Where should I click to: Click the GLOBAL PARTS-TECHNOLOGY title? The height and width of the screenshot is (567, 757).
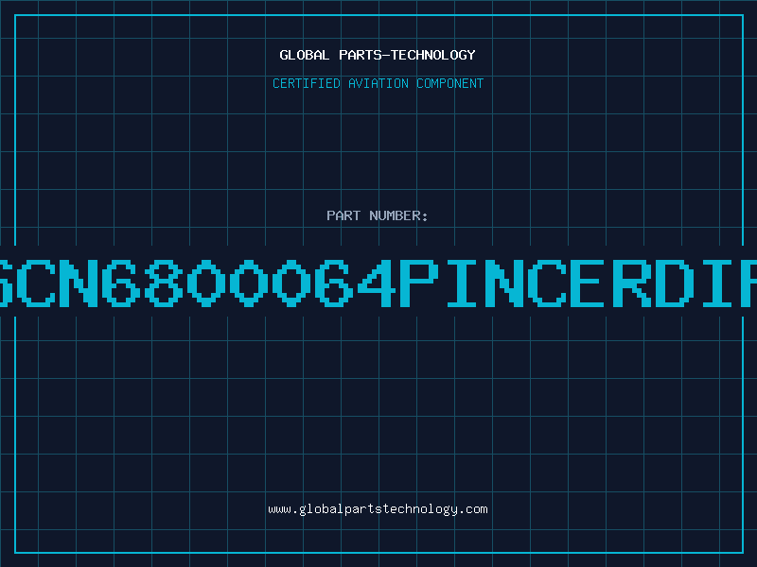coord(378,55)
